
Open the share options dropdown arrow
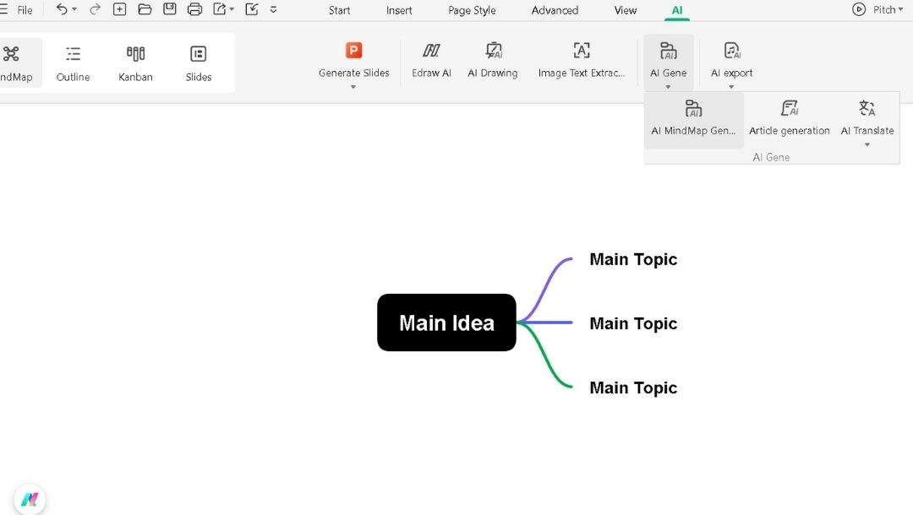point(231,9)
